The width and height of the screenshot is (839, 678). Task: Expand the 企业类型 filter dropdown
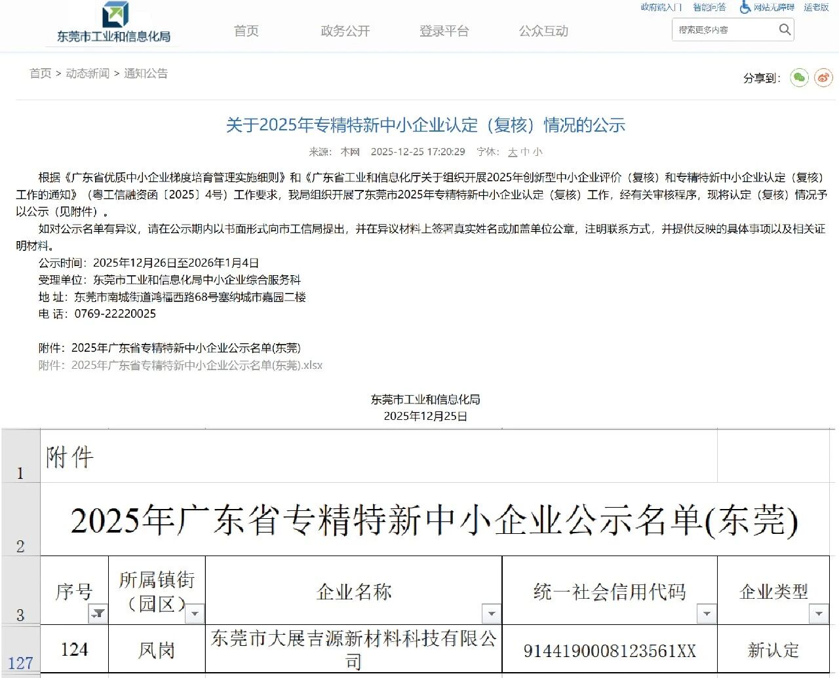coord(818,614)
